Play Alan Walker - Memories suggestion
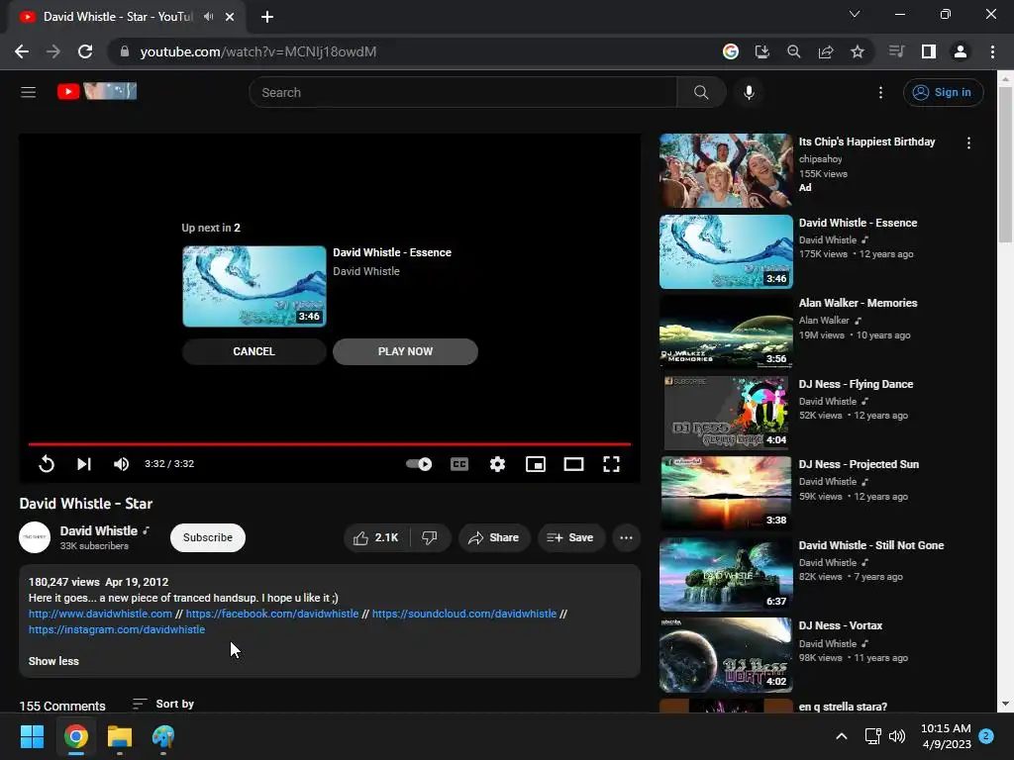 tap(726, 332)
